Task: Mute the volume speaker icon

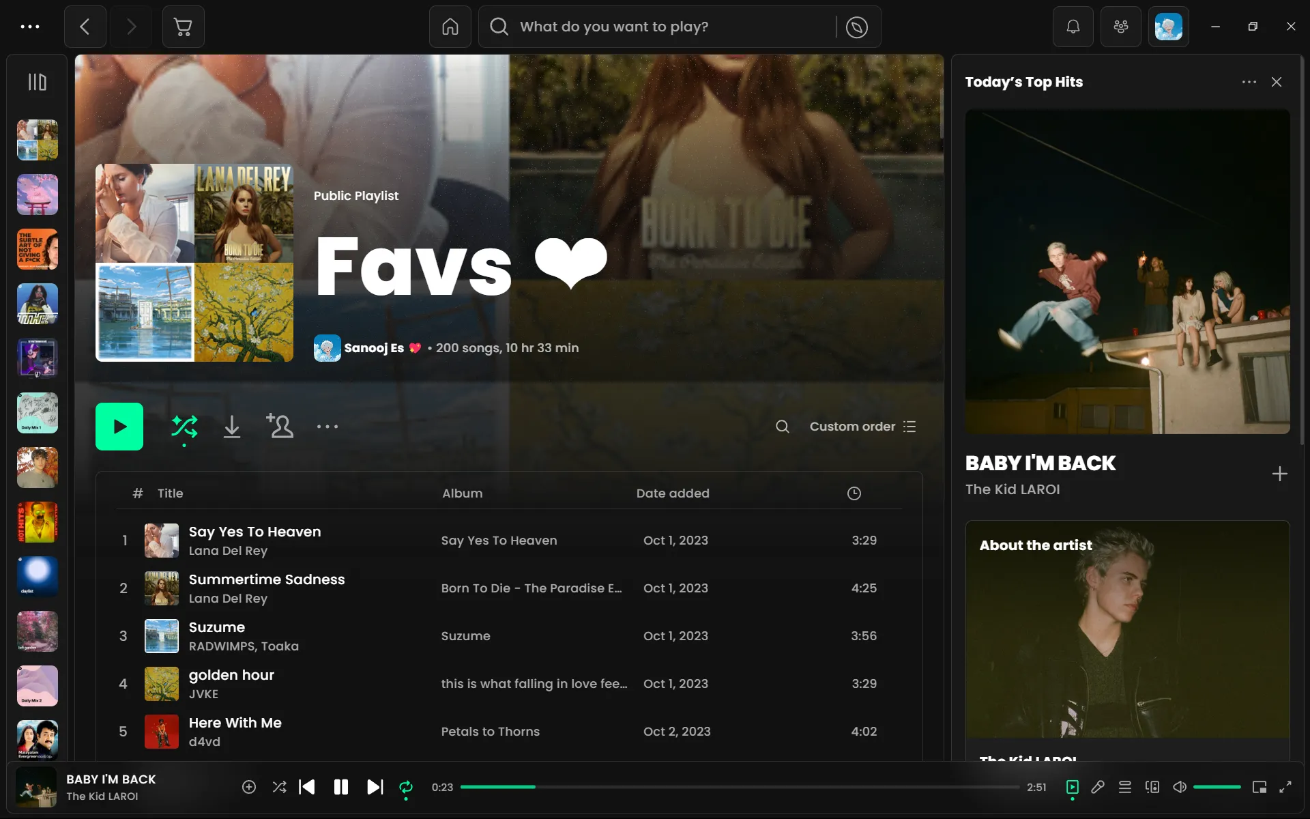Action: click(x=1180, y=787)
